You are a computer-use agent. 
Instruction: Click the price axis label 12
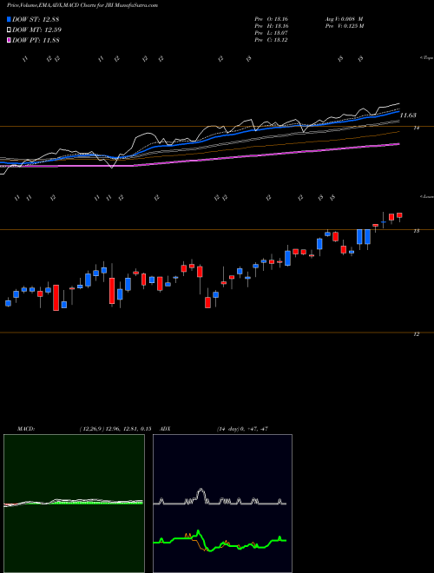(x=417, y=334)
